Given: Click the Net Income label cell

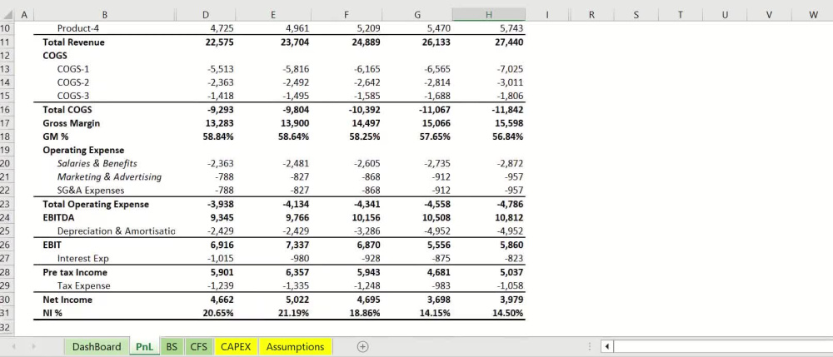Looking at the screenshot, I should pos(105,300).
